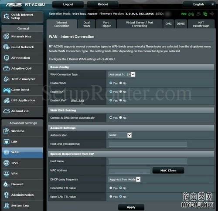Click the USB status icon in header
Screen dimensions: 218x211
212,14
